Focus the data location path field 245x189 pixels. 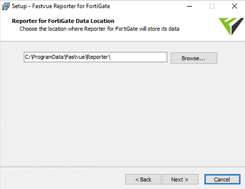pos(96,57)
